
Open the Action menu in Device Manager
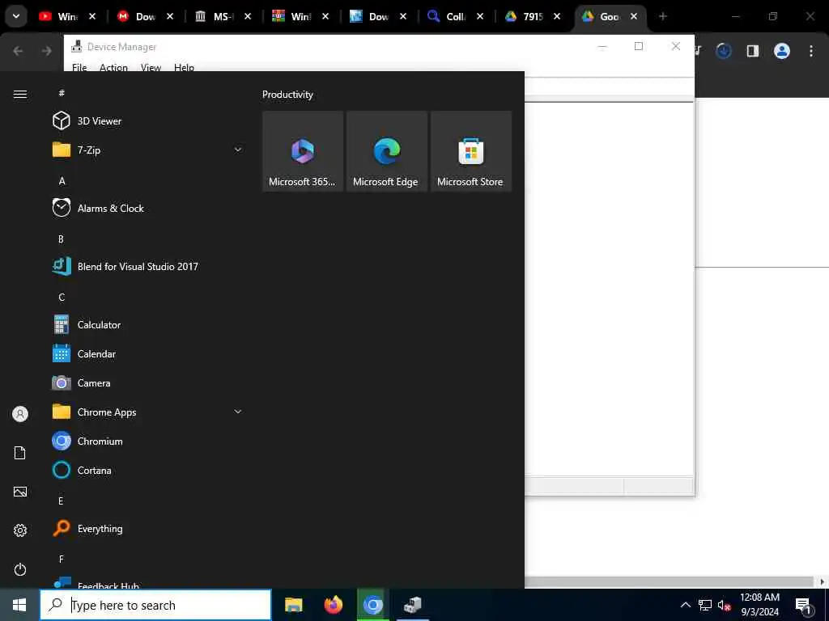pos(113,67)
